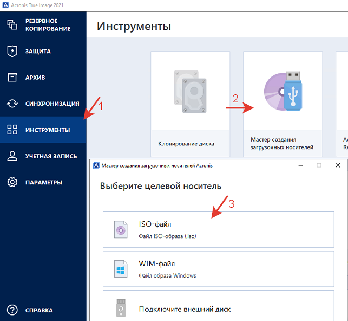Click the Файл образа Windows description

pos(167,275)
